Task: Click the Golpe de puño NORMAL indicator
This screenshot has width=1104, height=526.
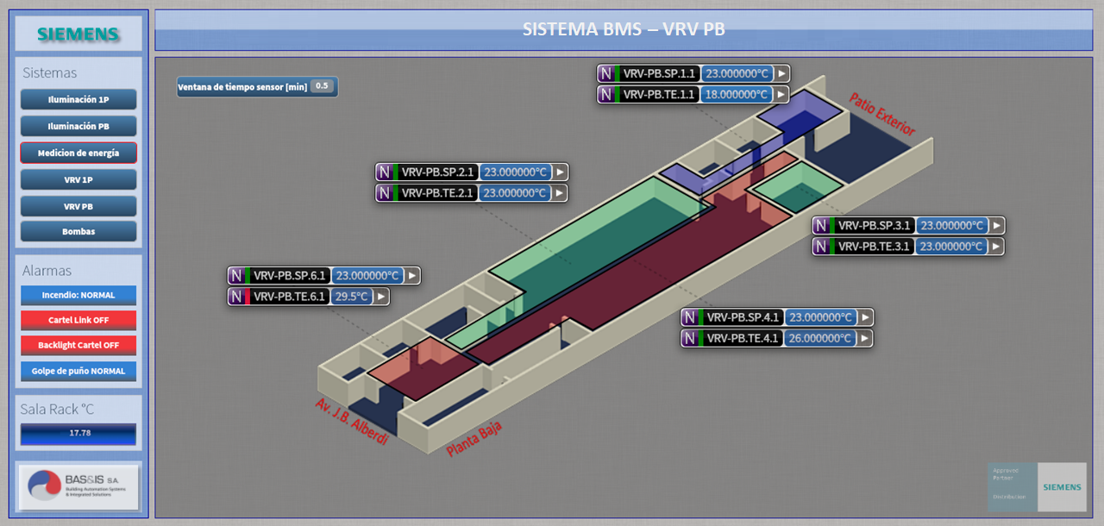Action: 78,371
